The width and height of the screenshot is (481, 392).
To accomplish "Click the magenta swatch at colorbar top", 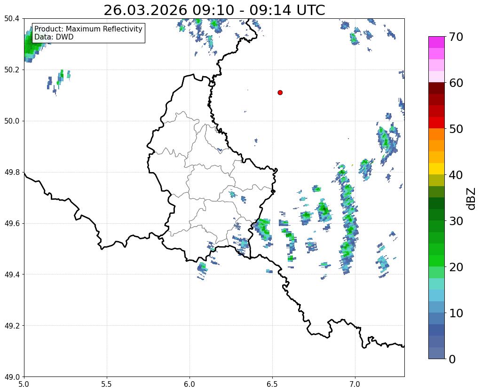I will [436, 42].
